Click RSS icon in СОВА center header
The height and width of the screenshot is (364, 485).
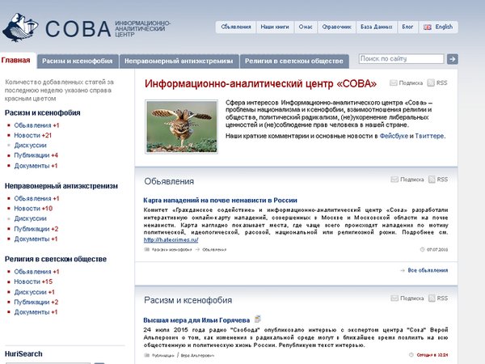point(432,83)
